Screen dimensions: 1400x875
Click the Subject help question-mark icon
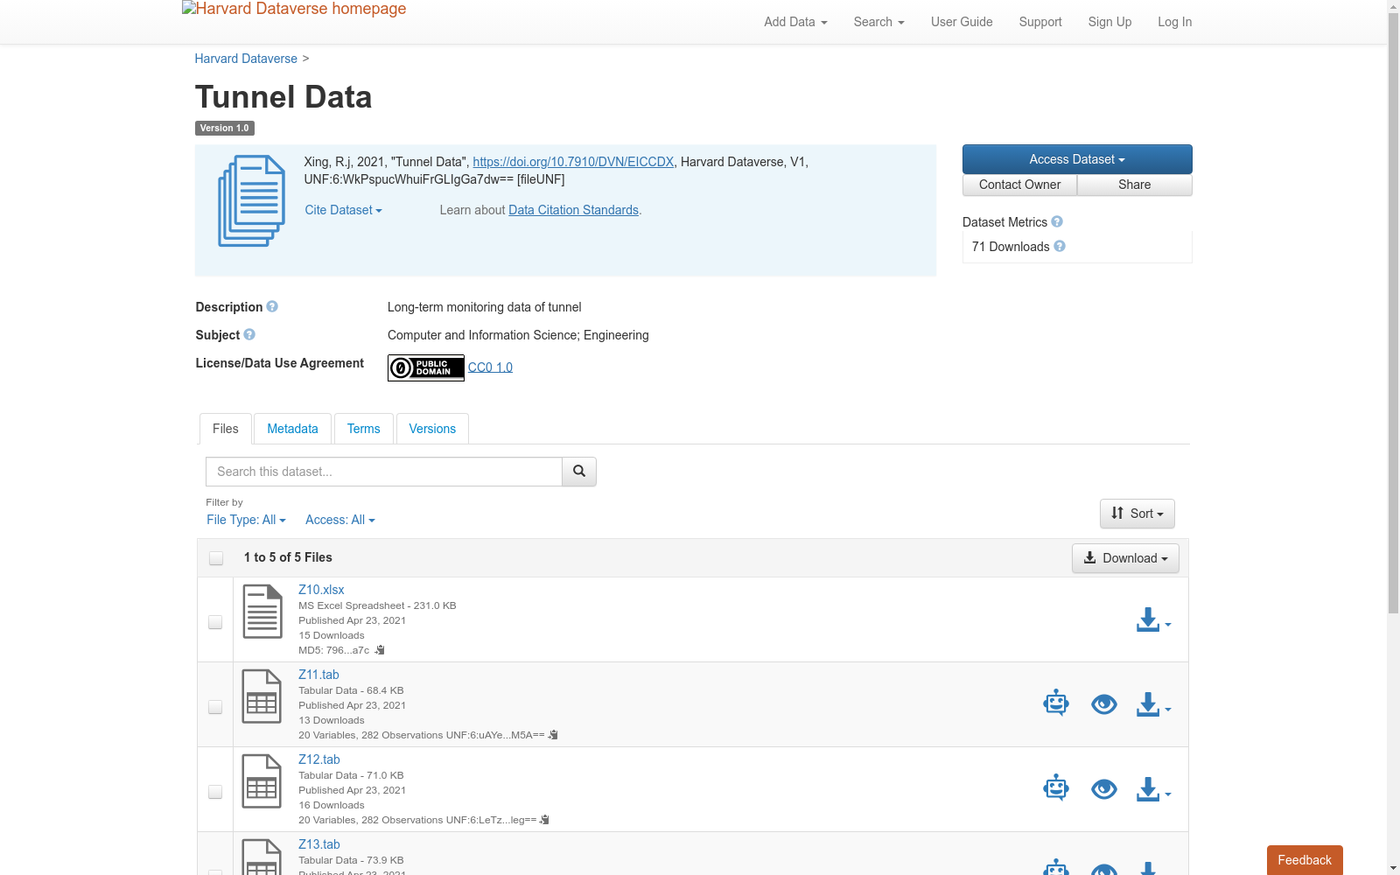[249, 335]
